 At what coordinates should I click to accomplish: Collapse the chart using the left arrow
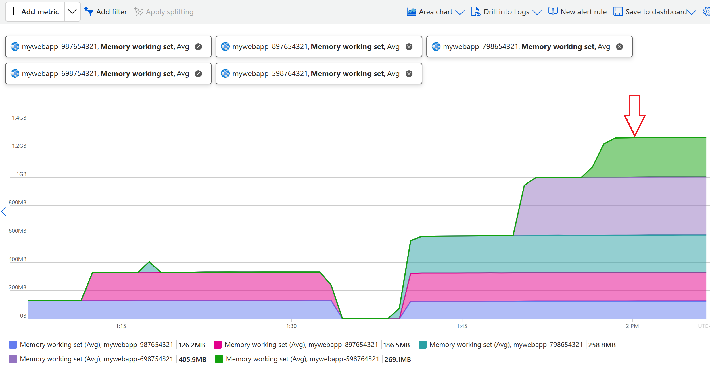3,211
